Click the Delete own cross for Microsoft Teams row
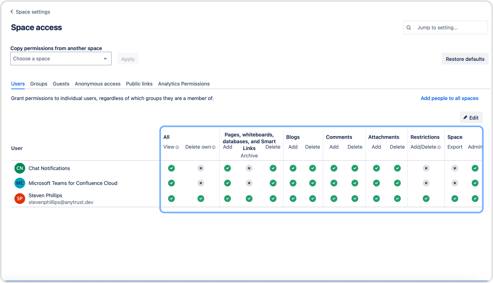The image size is (493, 283). point(201,183)
